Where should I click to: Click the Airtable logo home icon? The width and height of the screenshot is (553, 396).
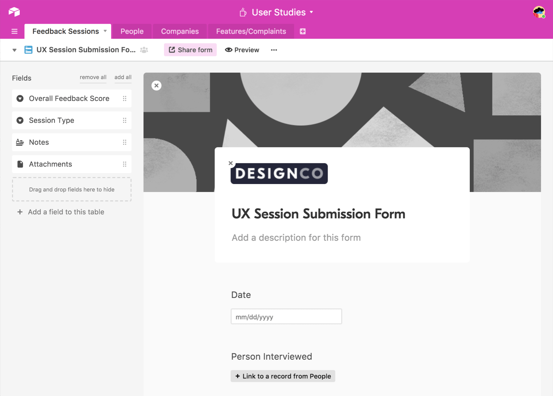[x=14, y=12]
